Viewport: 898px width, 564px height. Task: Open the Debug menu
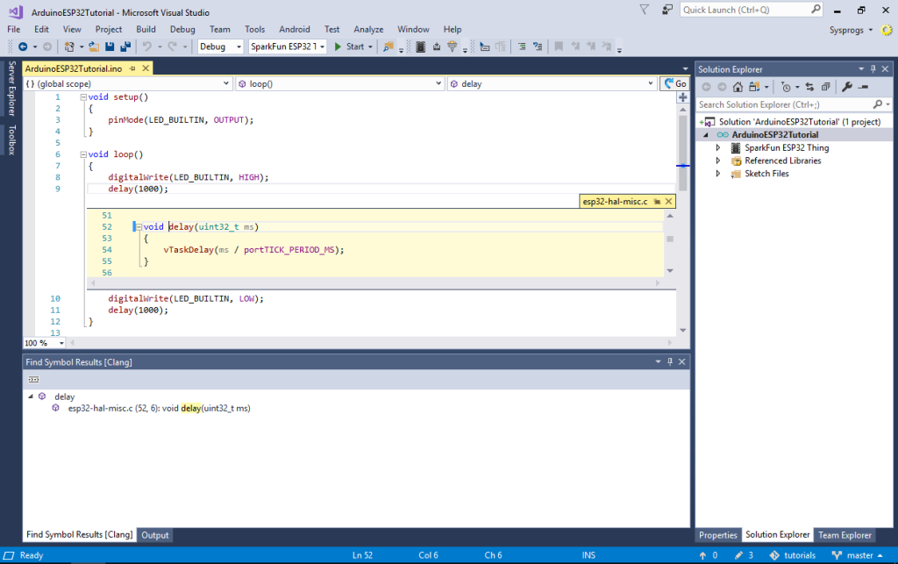pos(183,29)
